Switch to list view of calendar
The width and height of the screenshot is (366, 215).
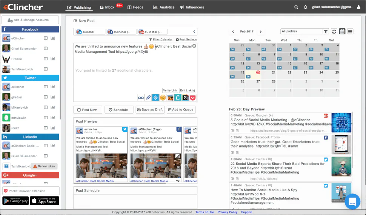[x=350, y=31]
